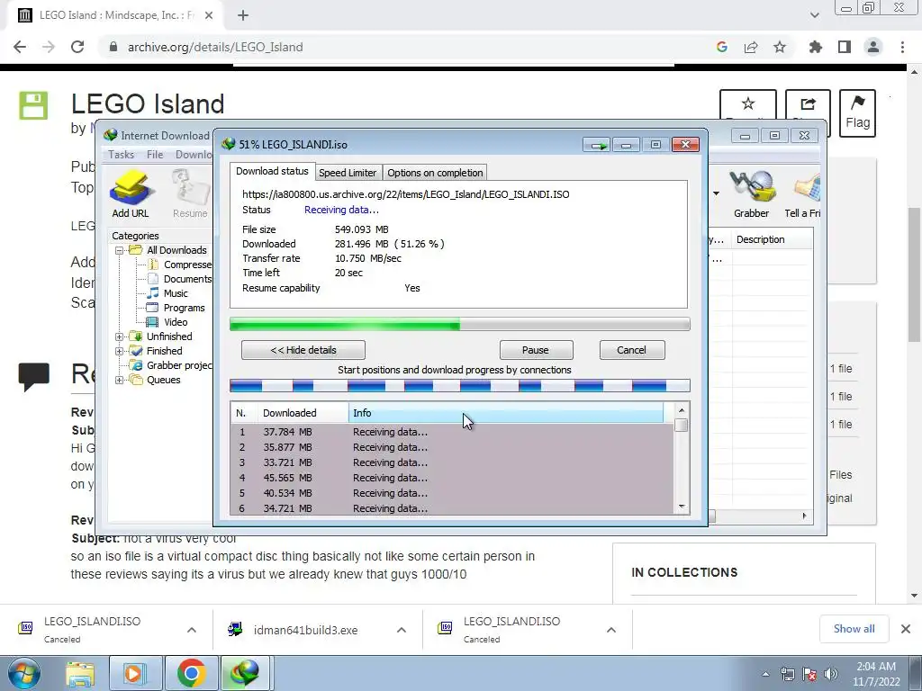
Task: Open Chrome extensions puzzle icon
Action: pos(816,47)
